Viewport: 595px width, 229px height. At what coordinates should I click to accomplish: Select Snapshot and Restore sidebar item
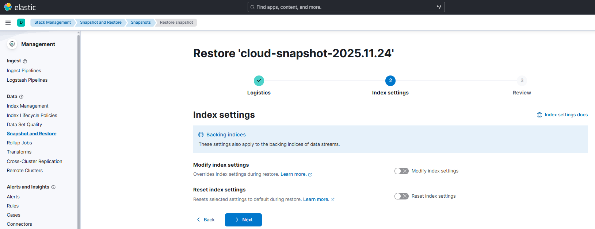pyautogui.click(x=32, y=134)
